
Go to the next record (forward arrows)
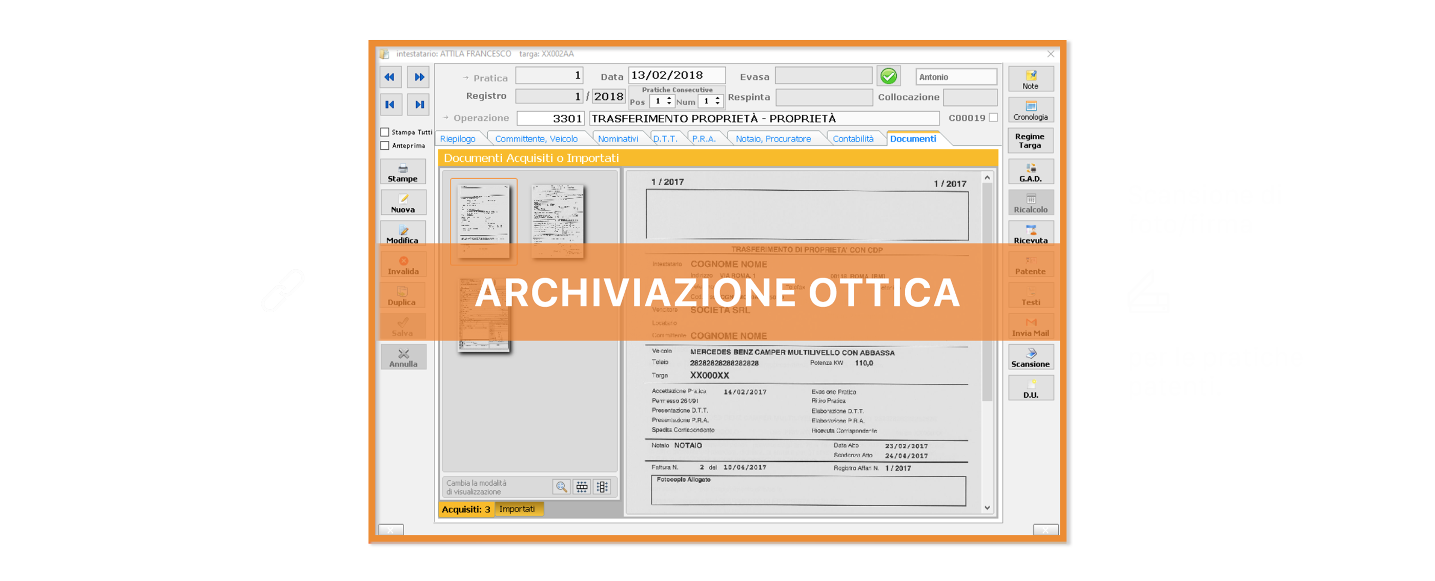[418, 77]
